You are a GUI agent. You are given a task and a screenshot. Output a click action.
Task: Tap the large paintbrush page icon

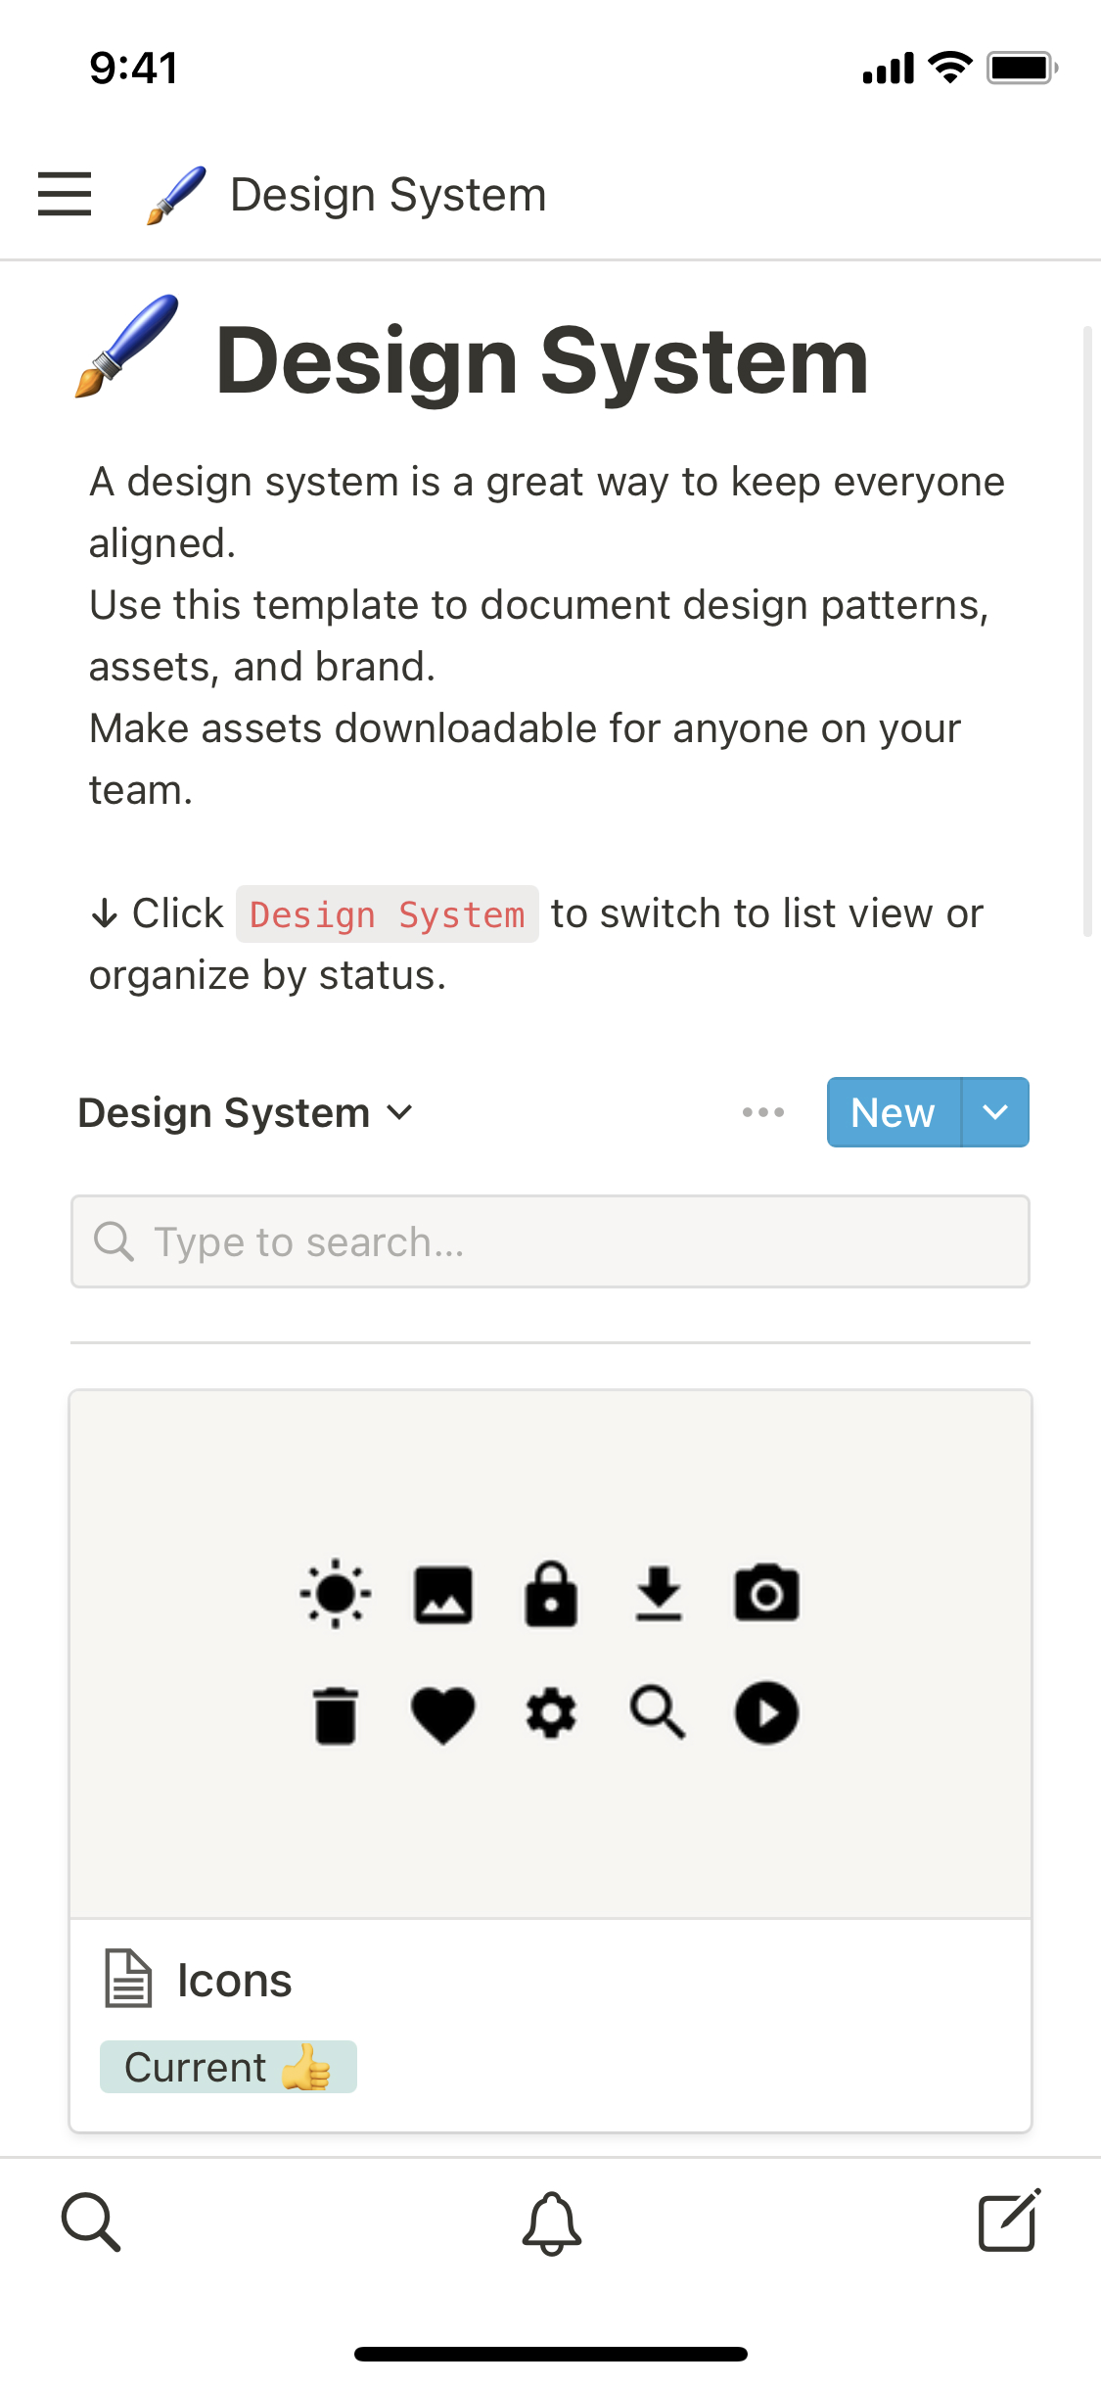(x=127, y=347)
